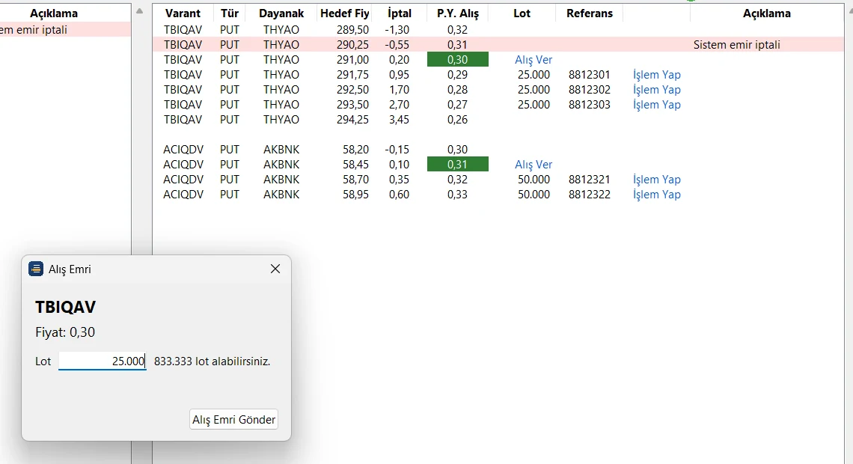
Task: Select the Dayanak column header
Action: pos(281,13)
